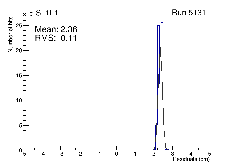The width and height of the screenshot is (233, 167).
Task: Select the 25 tick label on y-axis
Action: [18, 25]
